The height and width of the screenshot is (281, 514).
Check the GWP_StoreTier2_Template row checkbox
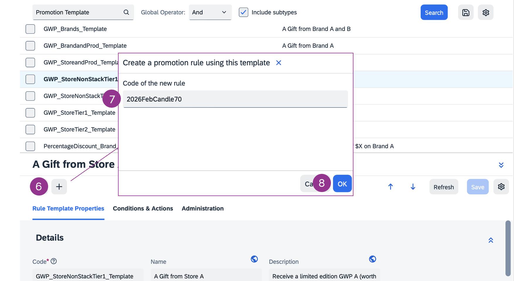30,129
